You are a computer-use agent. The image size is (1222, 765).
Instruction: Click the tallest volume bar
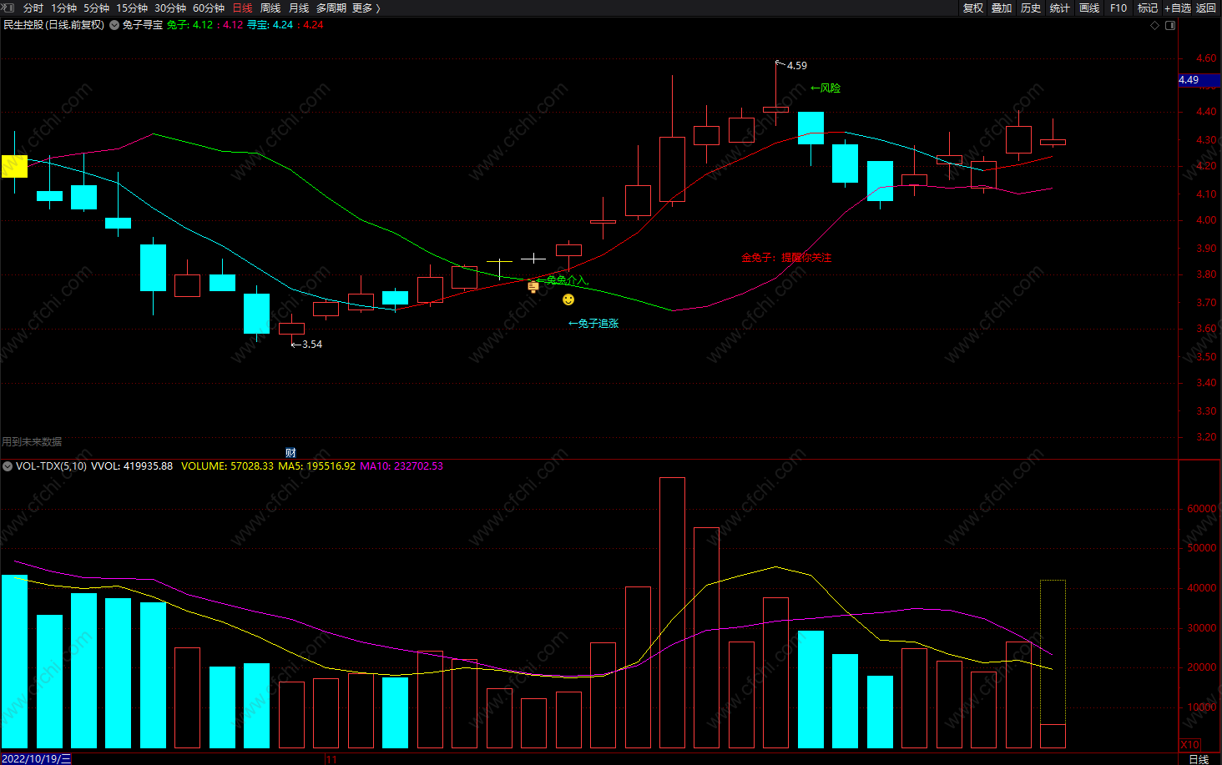[x=672, y=612]
